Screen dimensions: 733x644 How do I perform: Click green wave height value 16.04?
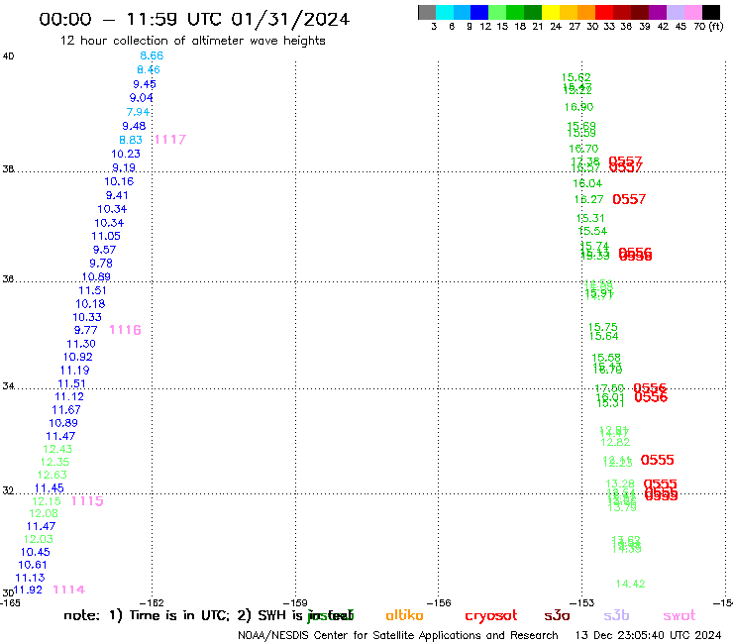(587, 183)
